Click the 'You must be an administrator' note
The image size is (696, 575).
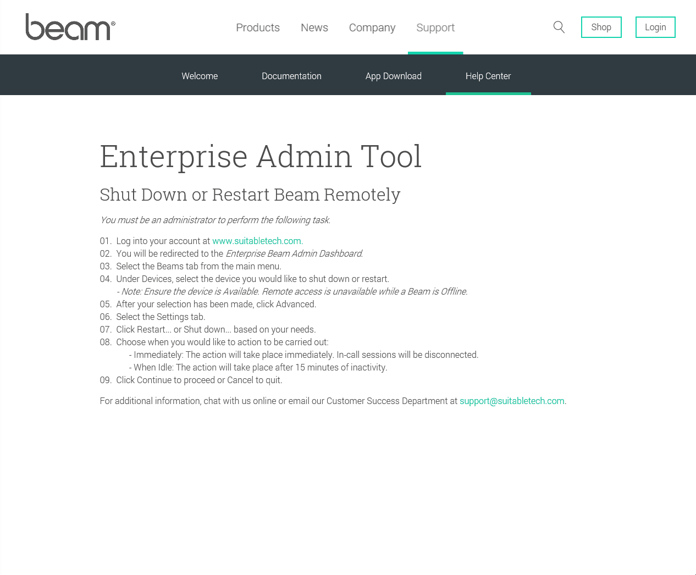coord(215,220)
